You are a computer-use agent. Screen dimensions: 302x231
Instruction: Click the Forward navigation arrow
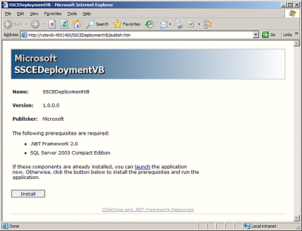click(x=35, y=24)
